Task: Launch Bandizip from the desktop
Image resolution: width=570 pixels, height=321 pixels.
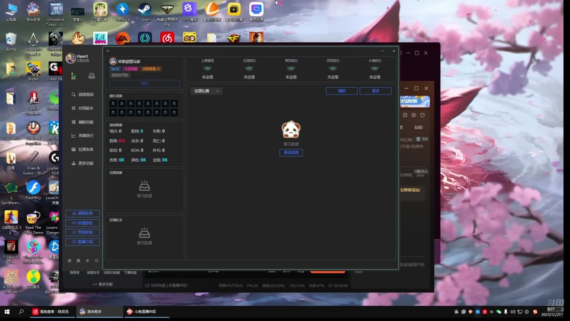Action: [x=122, y=12]
